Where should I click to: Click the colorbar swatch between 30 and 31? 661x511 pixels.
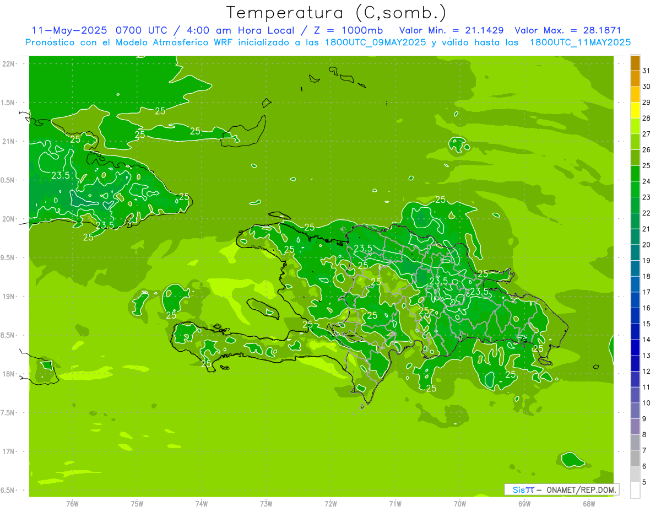click(635, 78)
